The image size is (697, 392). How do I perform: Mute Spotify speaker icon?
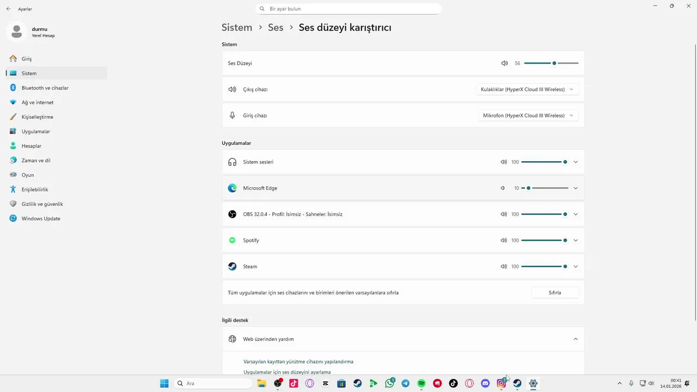[x=504, y=241]
